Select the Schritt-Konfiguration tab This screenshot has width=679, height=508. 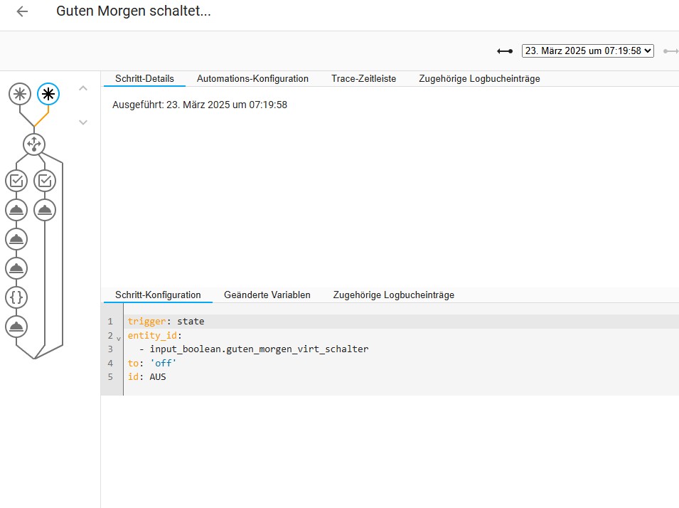158,295
